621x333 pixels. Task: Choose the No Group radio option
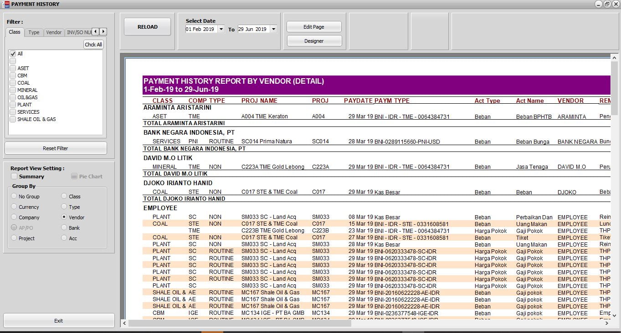click(x=14, y=197)
